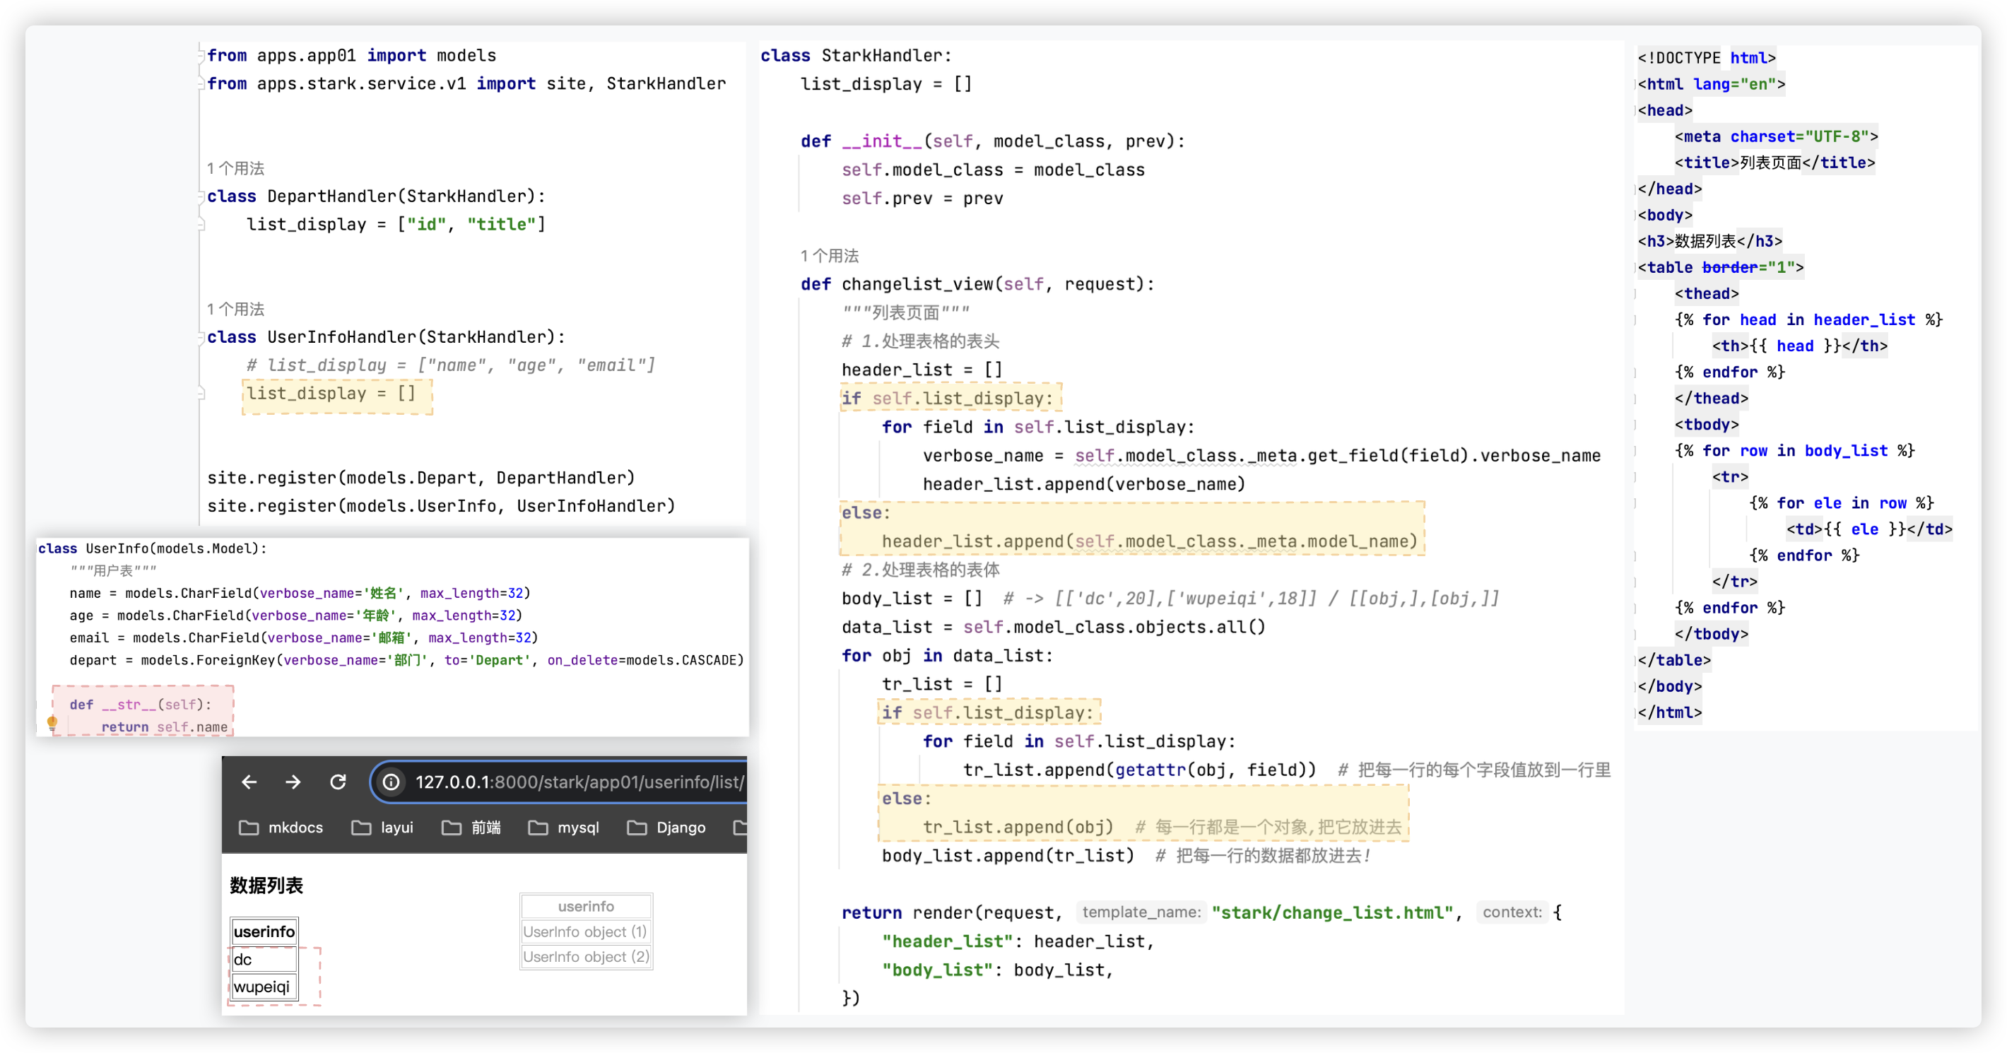Click the browser address bar URL

pyautogui.click(x=579, y=782)
